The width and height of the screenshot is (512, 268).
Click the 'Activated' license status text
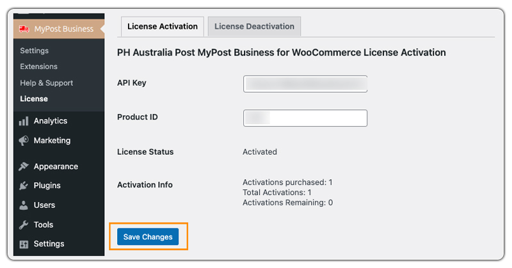coord(260,152)
